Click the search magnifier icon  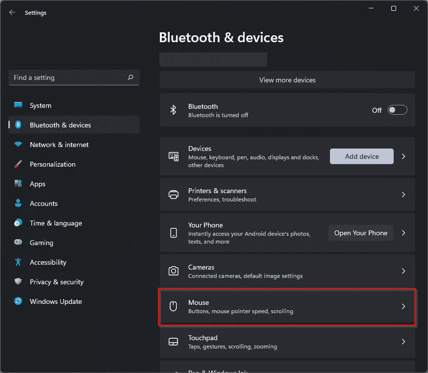(x=130, y=77)
